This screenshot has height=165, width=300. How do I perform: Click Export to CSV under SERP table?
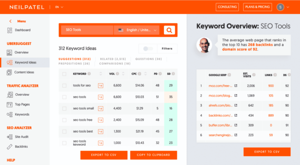click(x=267, y=152)
